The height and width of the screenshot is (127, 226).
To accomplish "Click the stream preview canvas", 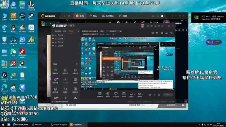I will [128, 63].
